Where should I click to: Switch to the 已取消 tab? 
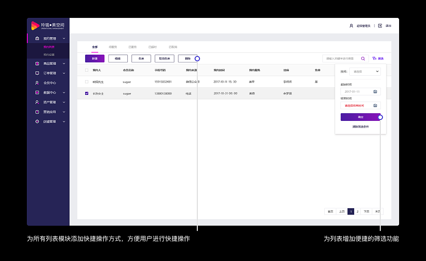[x=173, y=47]
